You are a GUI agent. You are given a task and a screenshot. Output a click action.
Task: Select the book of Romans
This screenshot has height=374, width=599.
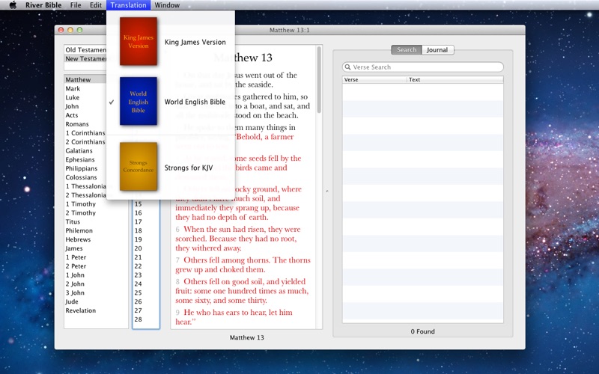(78, 124)
